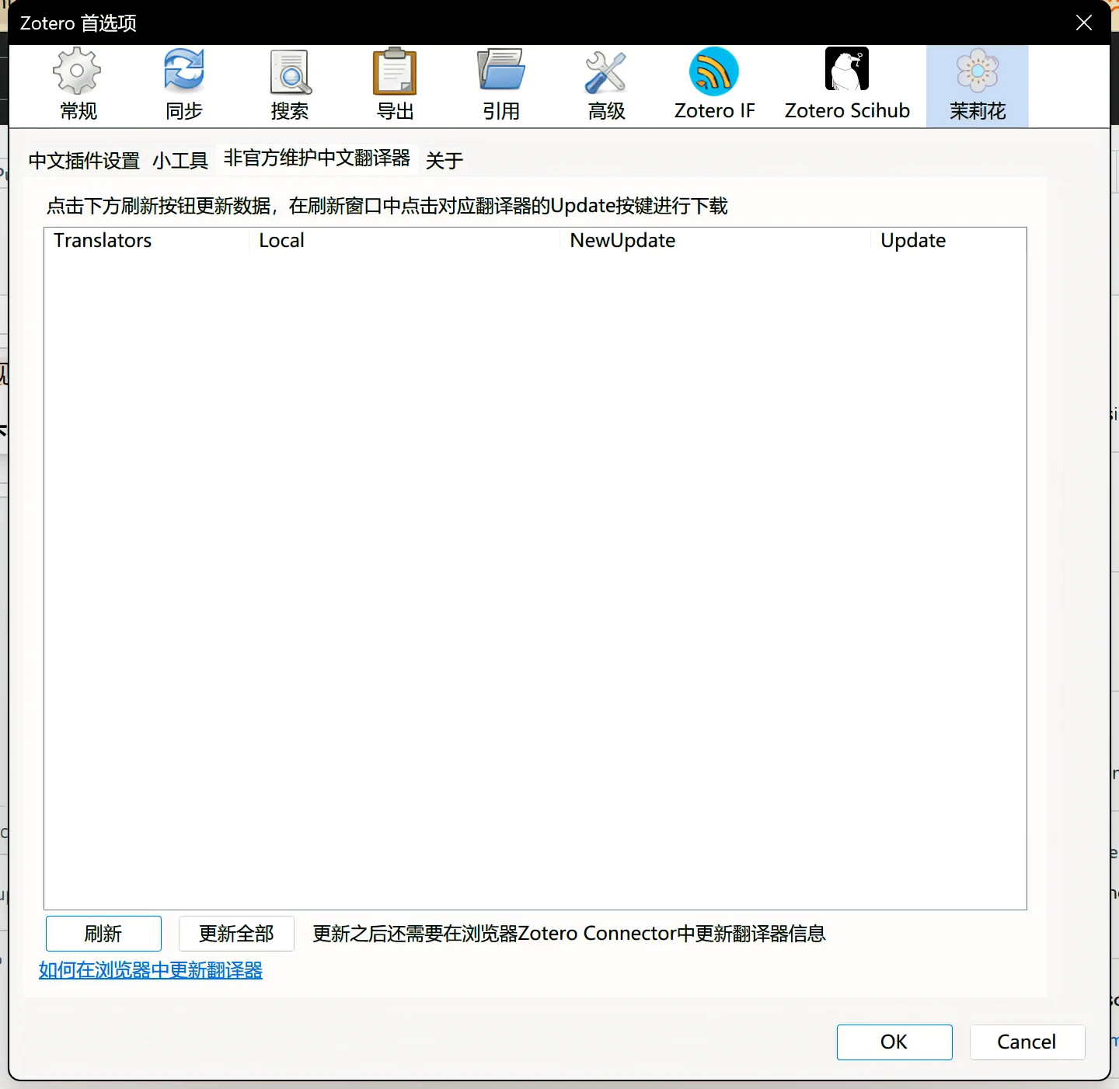Viewport: 1119px width, 1089px height.
Task: Click the Translators column header
Action: tap(102, 240)
